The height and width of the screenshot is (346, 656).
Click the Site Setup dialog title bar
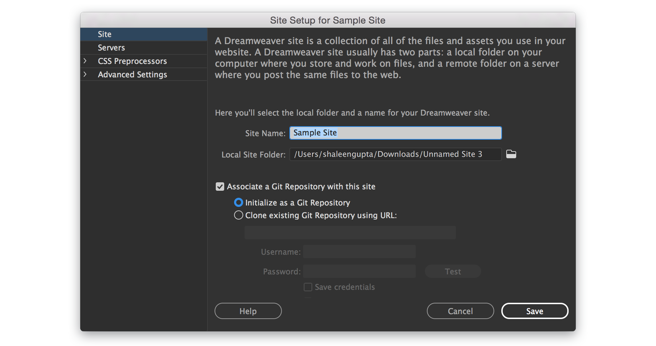327,20
